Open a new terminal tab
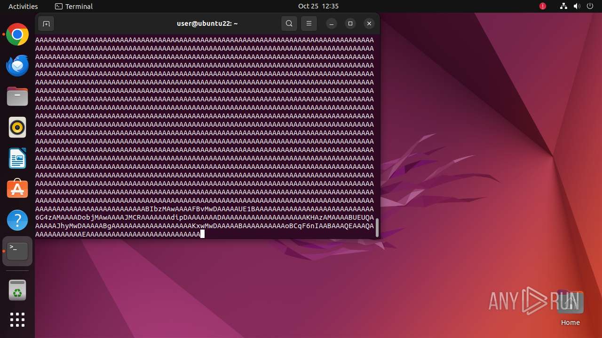Screen dimensions: 602x338 46,23
